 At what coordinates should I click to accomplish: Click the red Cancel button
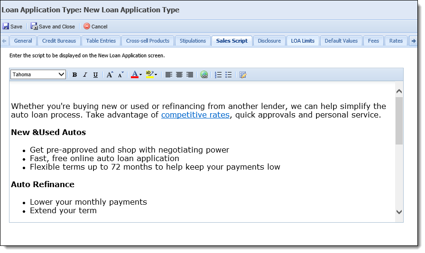coord(95,27)
